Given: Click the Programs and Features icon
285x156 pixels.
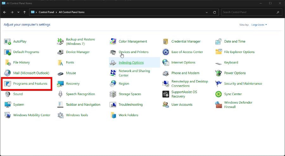Looking at the screenshot, I should pyautogui.click(x=8, y=83).
